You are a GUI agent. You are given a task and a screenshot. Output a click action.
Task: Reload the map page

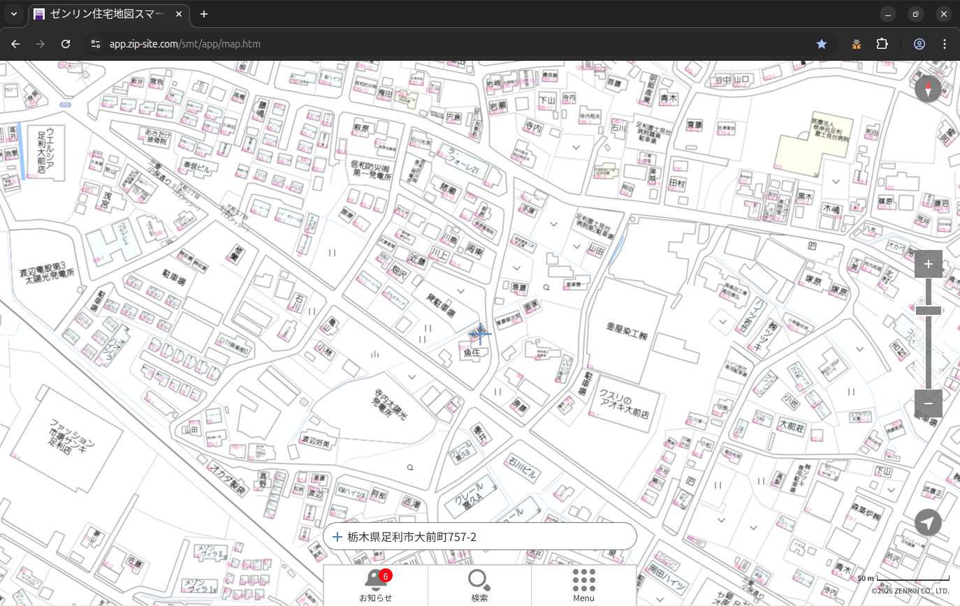pos(66,44)
